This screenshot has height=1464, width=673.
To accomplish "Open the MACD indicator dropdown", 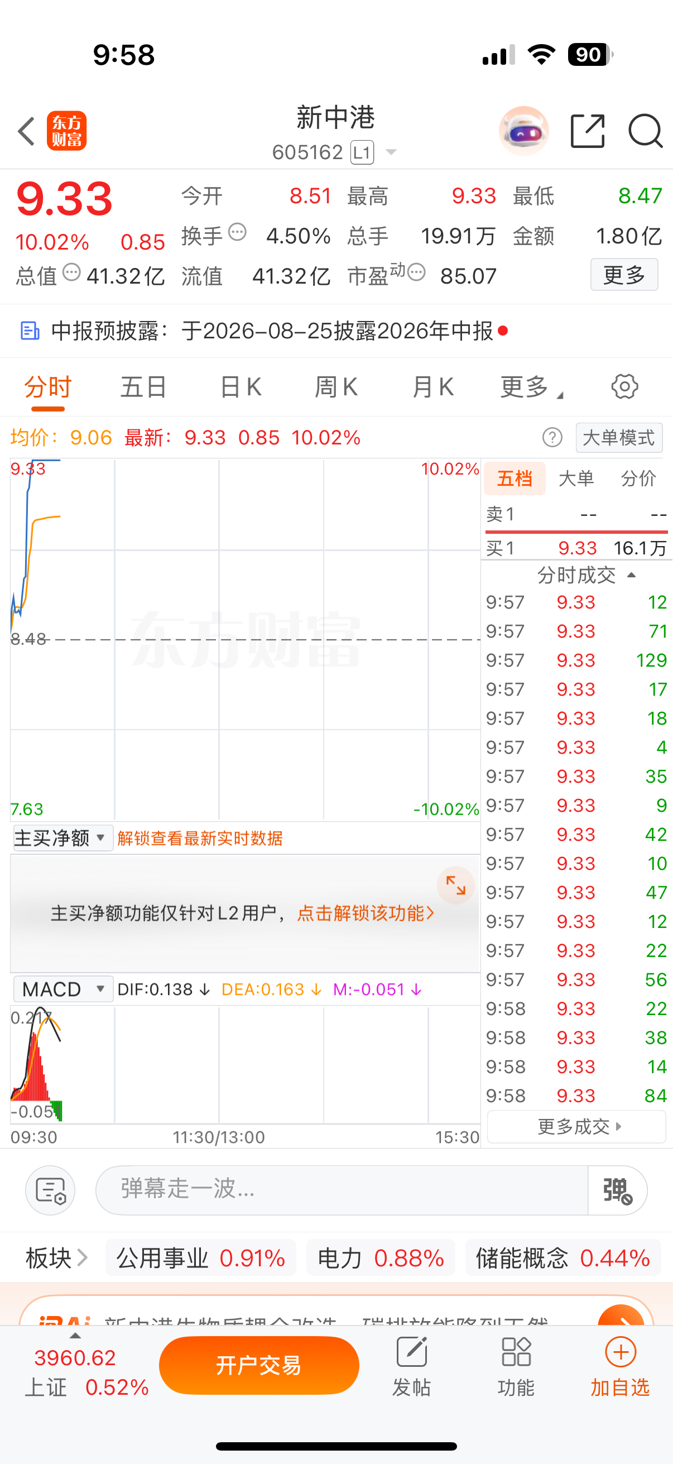I will (63, 989).
